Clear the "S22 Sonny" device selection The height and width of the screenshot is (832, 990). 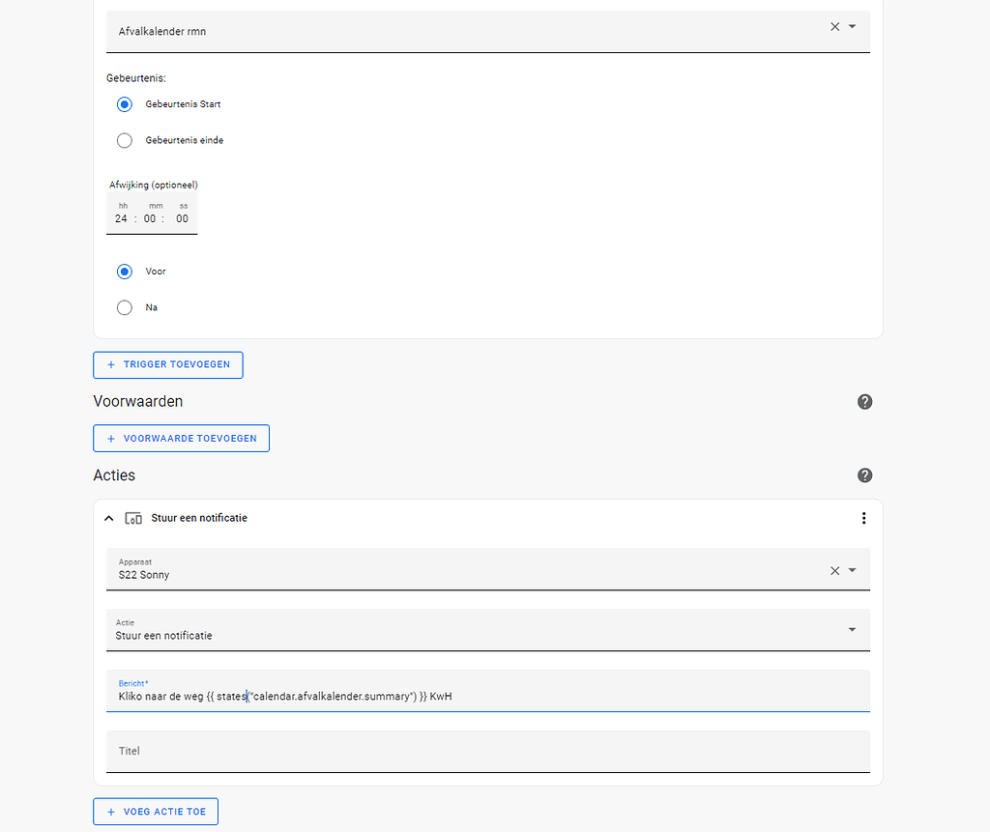[x=834, y=570]
